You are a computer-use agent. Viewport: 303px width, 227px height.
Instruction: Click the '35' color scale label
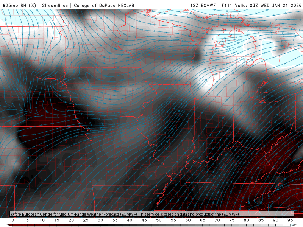(x=115, y=220)
